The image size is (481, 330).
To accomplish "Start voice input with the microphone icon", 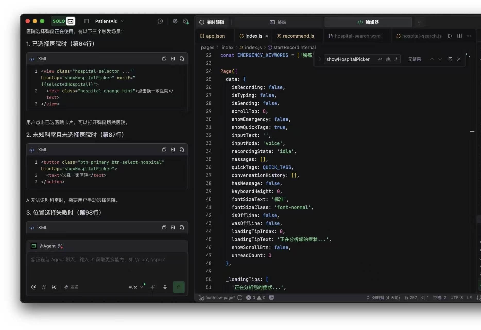I will (165, 287).
